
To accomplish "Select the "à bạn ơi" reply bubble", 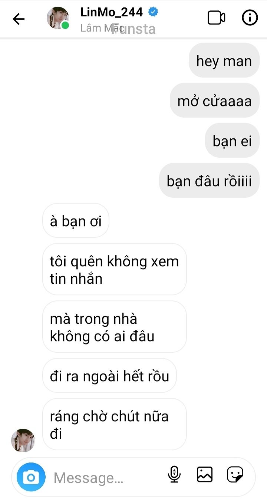I will click(76, 221).
